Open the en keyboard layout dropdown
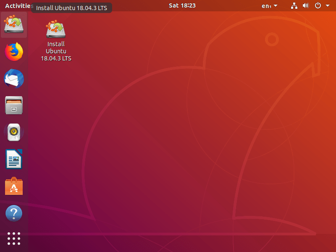 click(270, 6)
